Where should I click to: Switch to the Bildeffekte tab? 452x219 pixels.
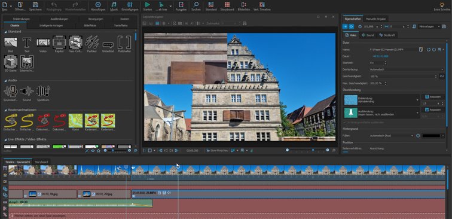pyautogui.click(x=90, y=25)
